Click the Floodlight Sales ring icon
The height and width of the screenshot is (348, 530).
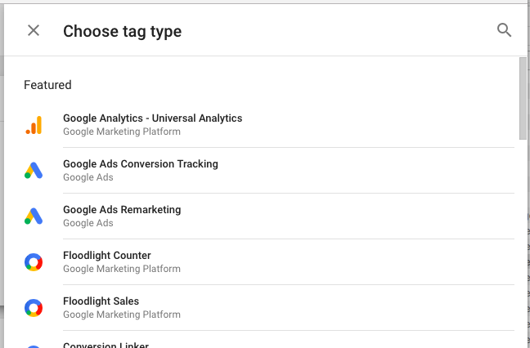click(x=34, y=308)
